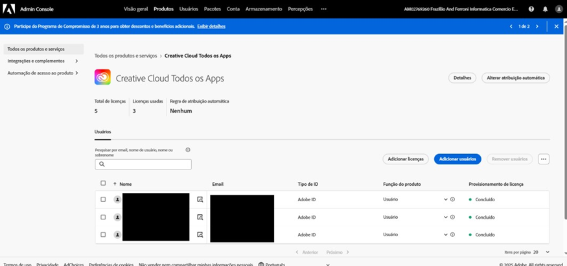Screen dimensions: 567x266
Task: Open the notifications bell
Action: click(544, 9)
